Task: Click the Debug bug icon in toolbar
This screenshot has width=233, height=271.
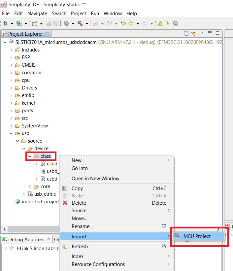Action: 6,23
